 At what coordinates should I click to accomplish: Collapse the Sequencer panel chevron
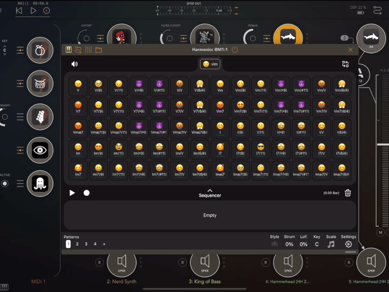[210, 190]
